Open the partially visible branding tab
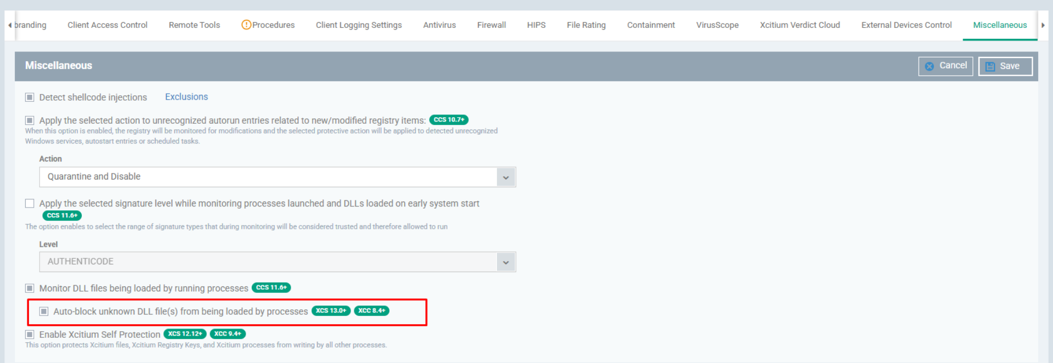 tap(31, 25)
